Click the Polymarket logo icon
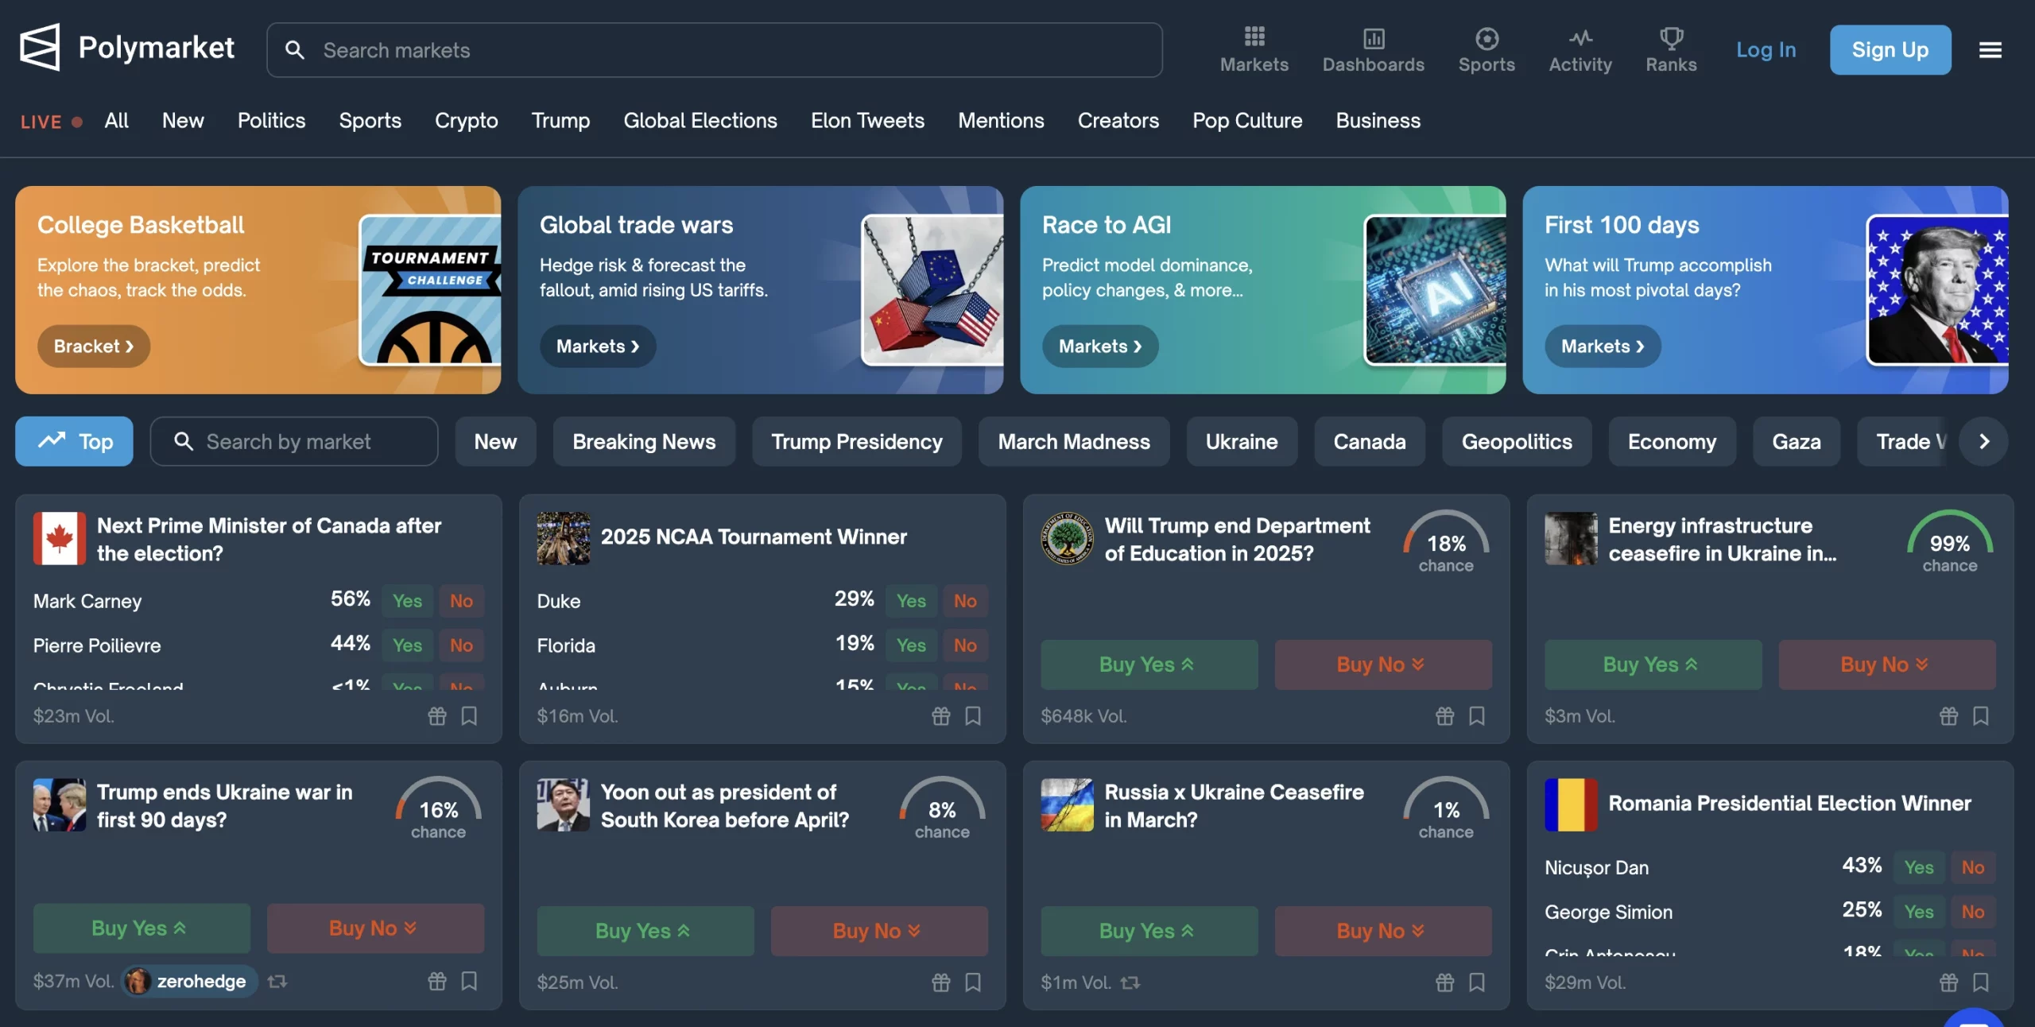2035x1027 pixels. (39, 48)
